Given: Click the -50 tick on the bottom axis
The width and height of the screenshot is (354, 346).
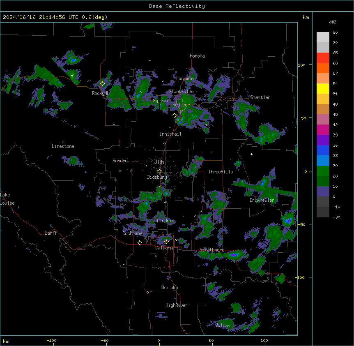Looking at the screenshot, I should pos(105,340).
